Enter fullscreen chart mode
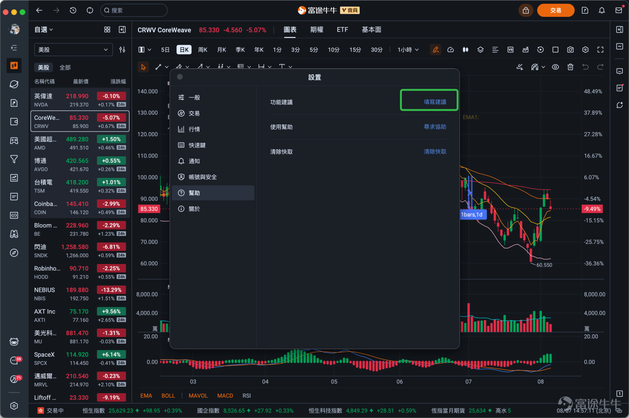Image resolution: width=629 pixels, height=418 pixels. pos(600,49)
